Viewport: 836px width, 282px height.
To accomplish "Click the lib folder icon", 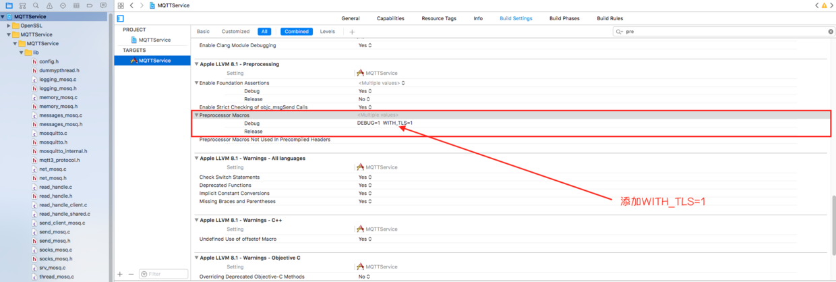I will pos(28,53).
